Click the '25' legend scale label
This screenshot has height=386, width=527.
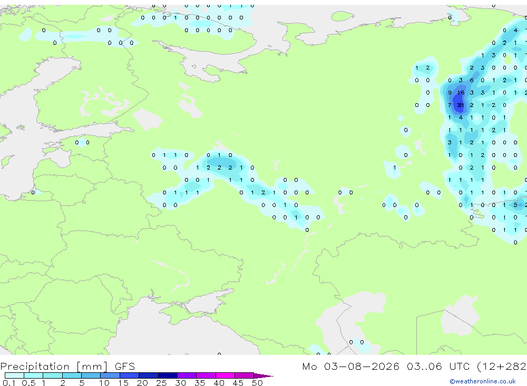(161, 383)
